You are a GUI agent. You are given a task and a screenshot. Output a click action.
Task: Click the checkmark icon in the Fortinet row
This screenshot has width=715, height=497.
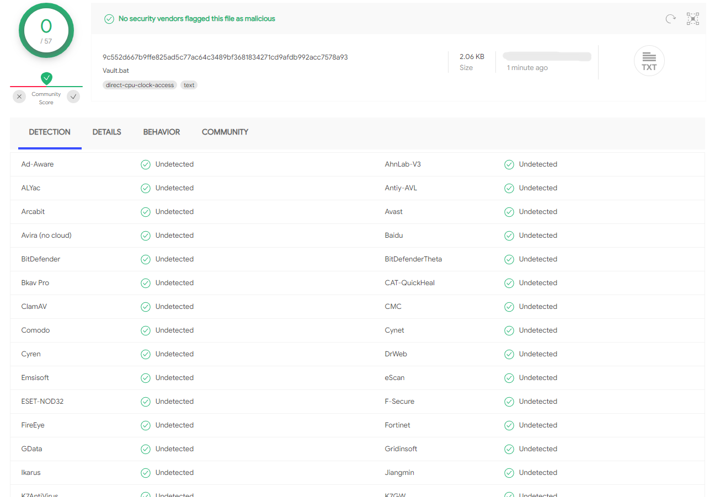point(509,425)
